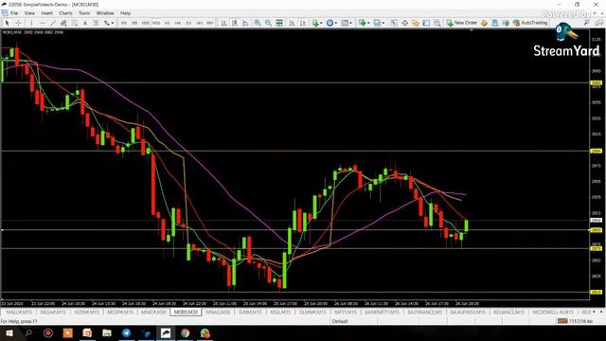
Task: Switch to the BAJFINANCE,M5 chart tab
Action: [x=424, y=312]
